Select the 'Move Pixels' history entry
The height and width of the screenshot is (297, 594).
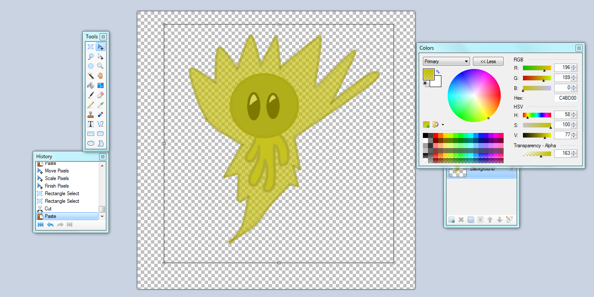[x=67, y=171]
